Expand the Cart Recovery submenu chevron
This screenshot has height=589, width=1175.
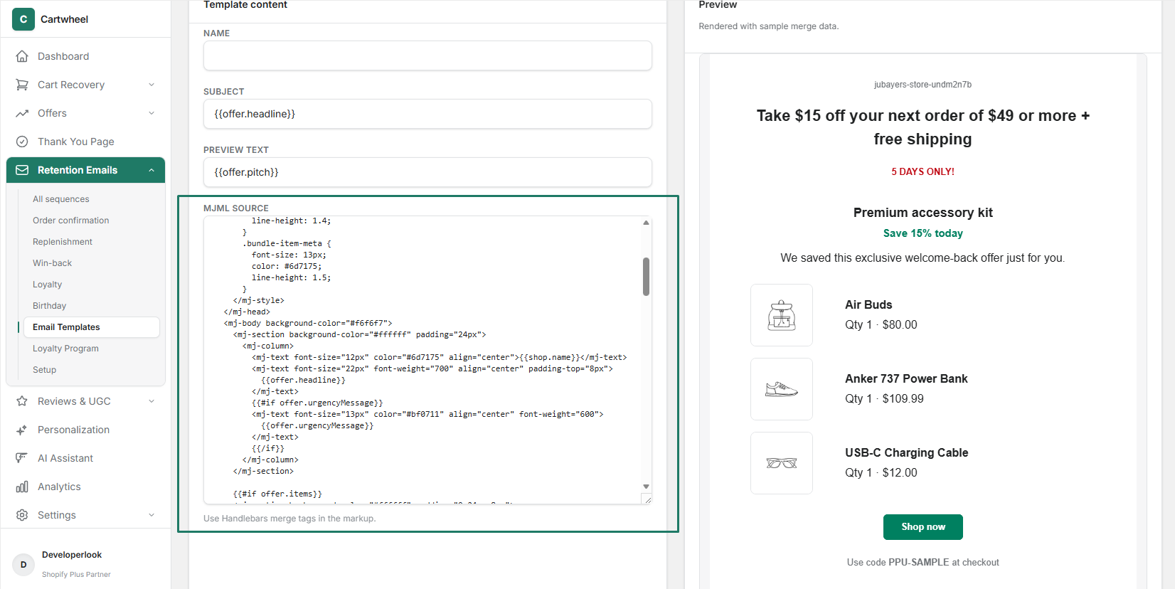click(151, 85)
